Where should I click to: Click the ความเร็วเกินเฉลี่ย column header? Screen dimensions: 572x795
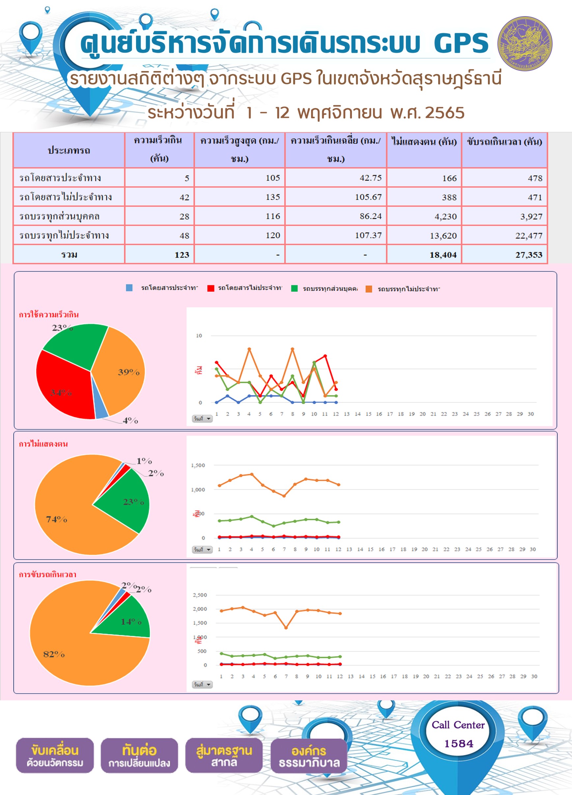click(336, 150)
